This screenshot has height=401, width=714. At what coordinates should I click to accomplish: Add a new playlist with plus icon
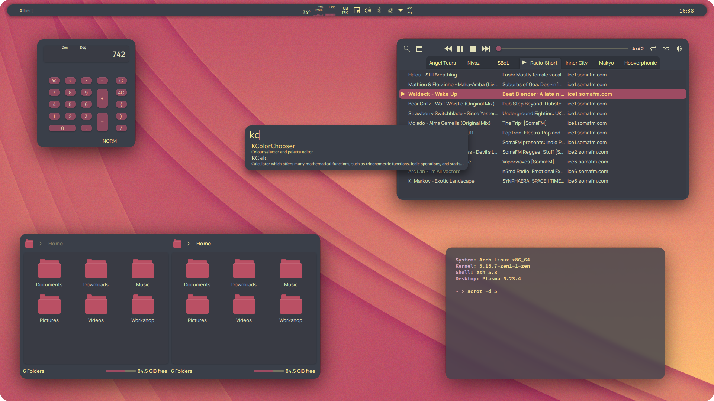[432, 49]
